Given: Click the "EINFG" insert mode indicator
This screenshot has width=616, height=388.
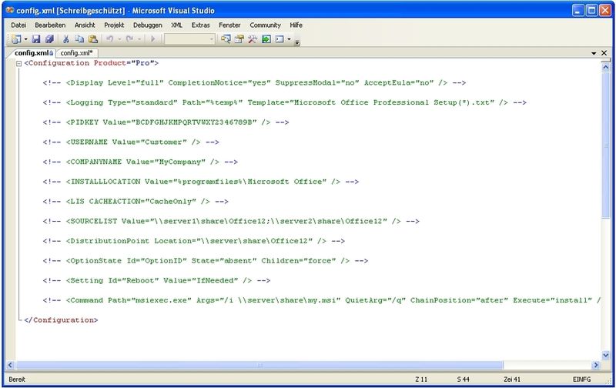Looking at the screenshot, I should coord(581,380).
